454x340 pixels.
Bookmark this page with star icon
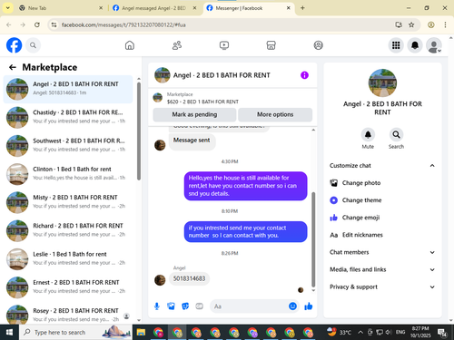[x=411, y=24]
